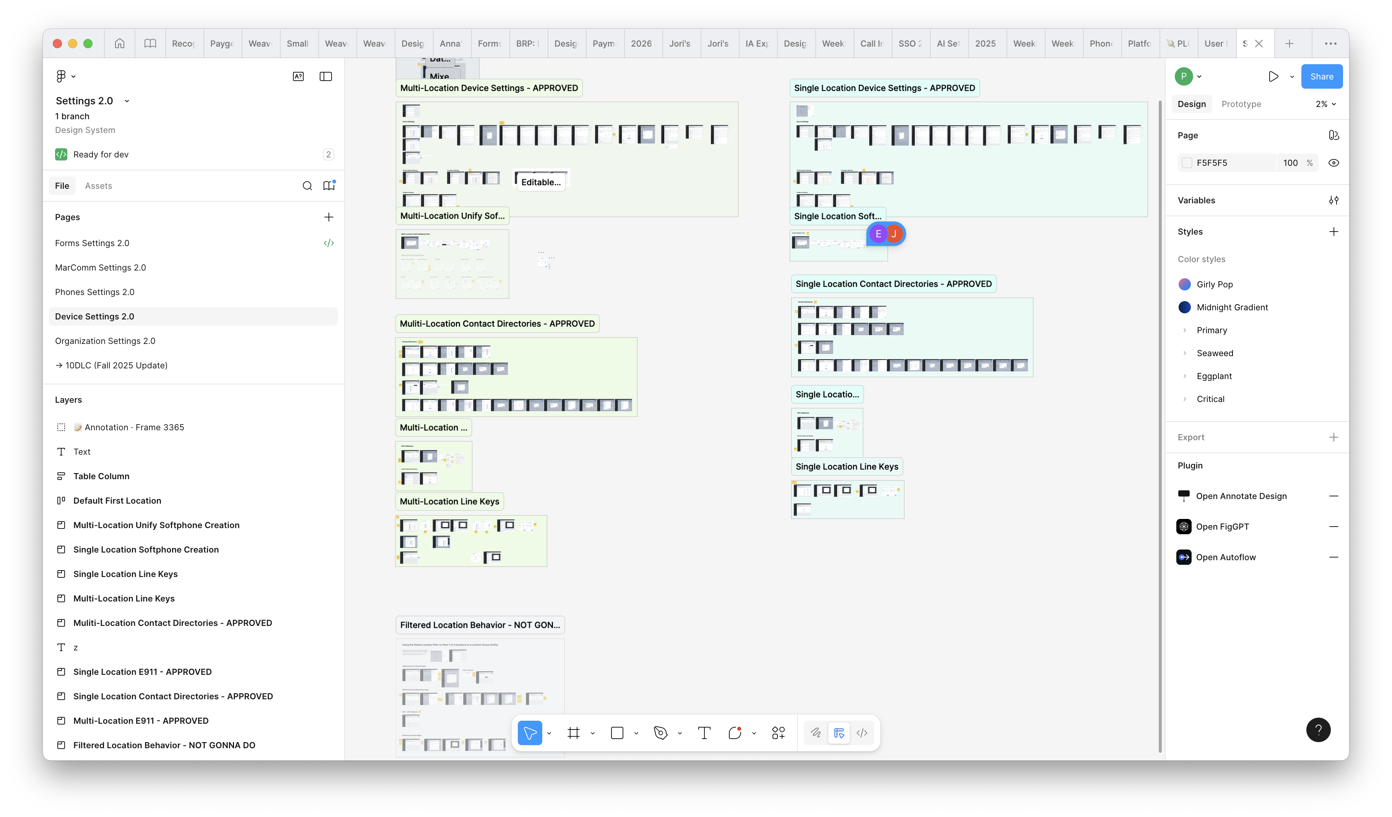Switch to Dev Mode in toolbar
This screenshot has width=1392, height=817.
click(x=862, y=733)
